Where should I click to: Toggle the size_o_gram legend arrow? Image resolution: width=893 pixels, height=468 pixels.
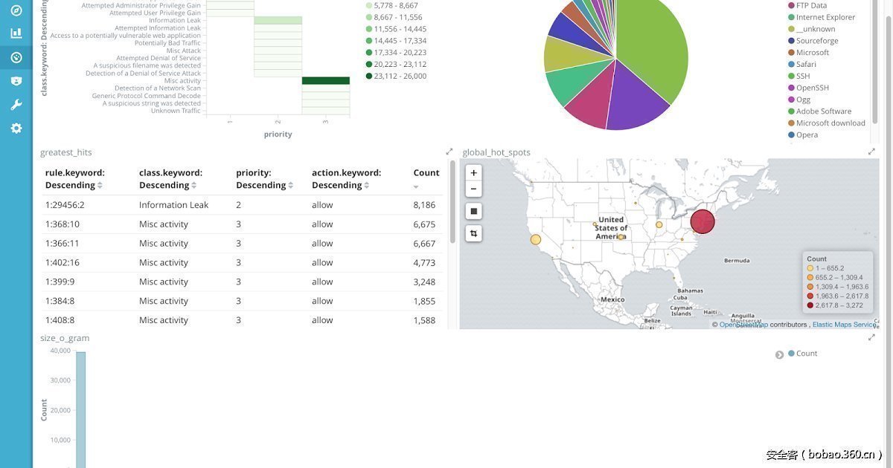(779, 354)
